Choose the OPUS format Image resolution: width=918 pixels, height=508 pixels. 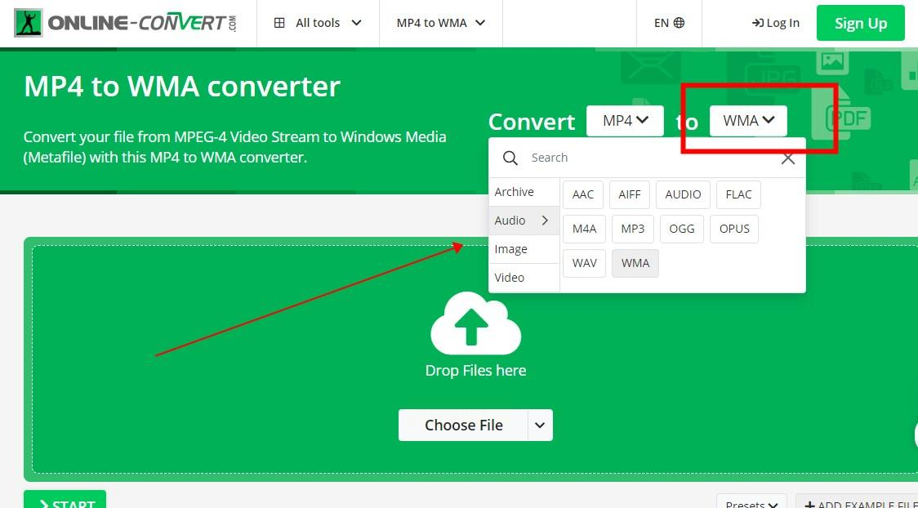coord(734,229)
